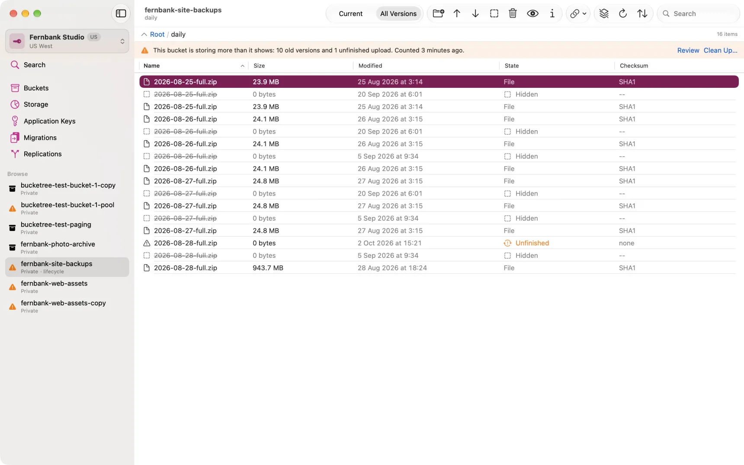Open the Fernbank Studio account switcher
Viewport: 744px width, 465px height.
[67, 41]
